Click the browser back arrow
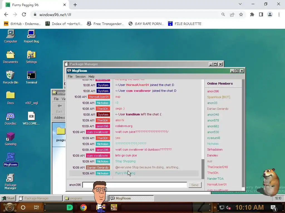The width and height of the screenshot is (285, 213). [x=6, y=14]
